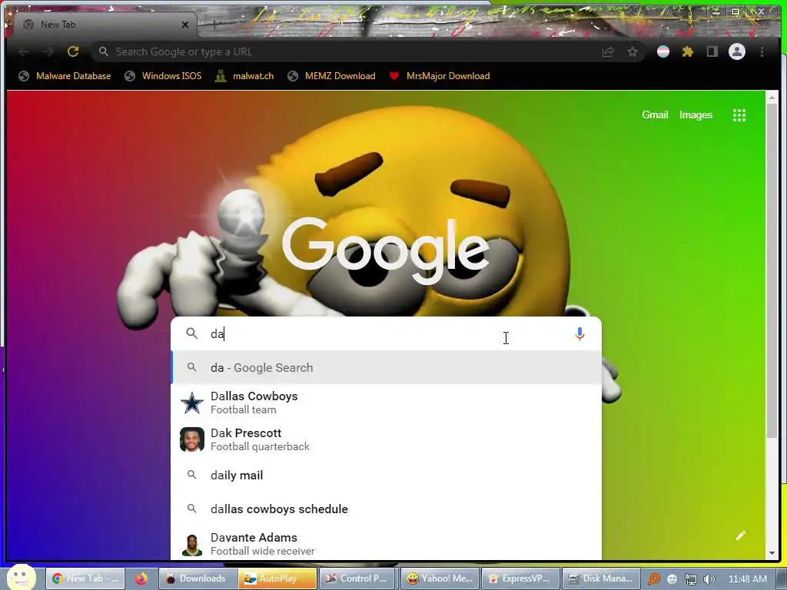Switch to the Control Panel taskbar window
The image size is (787, 590).
[x=357, y=578]
